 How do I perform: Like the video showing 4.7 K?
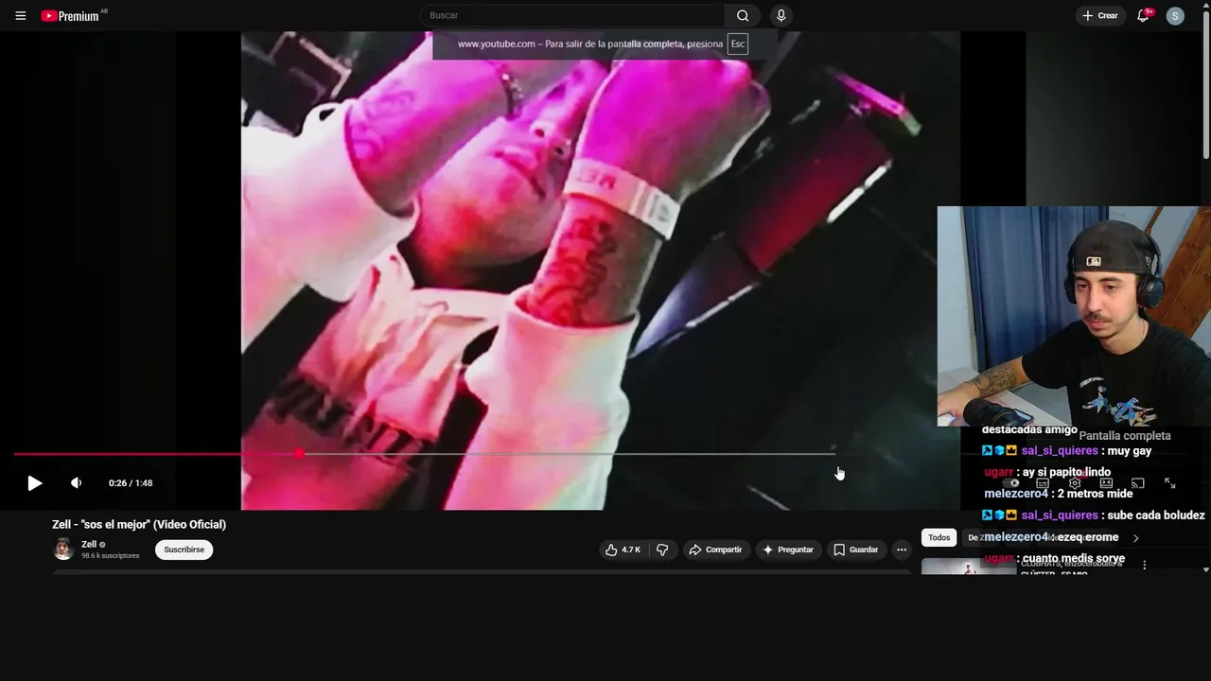[623, 550]
